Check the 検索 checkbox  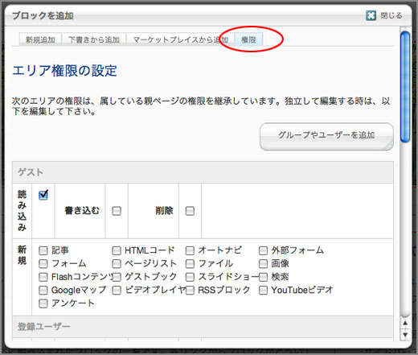click(263, 277)
